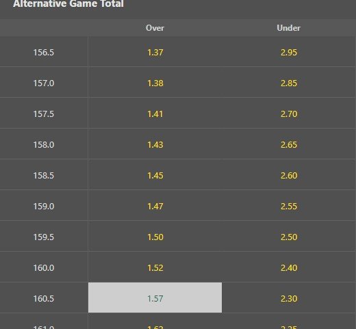
Task: Click Under 158.0 odds 2.65
Action: tap(289, 144)
